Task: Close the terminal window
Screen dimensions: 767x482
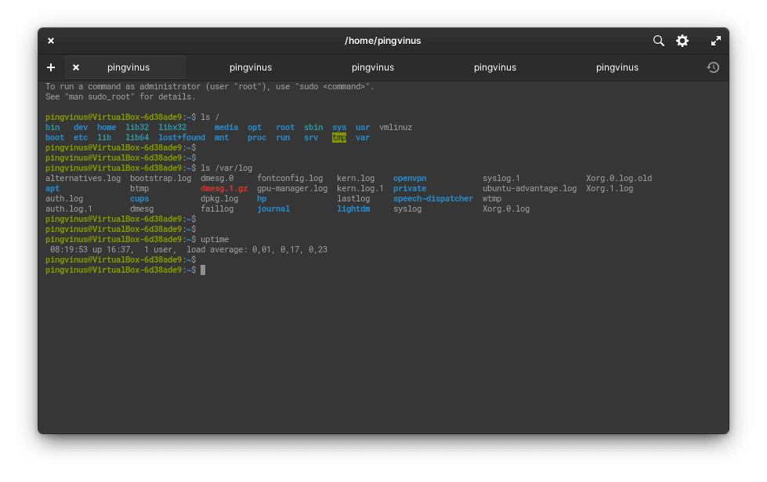Action: pyautogui.click(x=51, y=41)
